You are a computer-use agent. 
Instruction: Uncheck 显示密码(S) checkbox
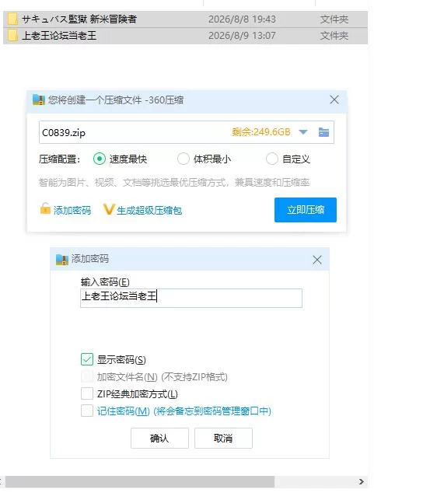click(87, 359)
